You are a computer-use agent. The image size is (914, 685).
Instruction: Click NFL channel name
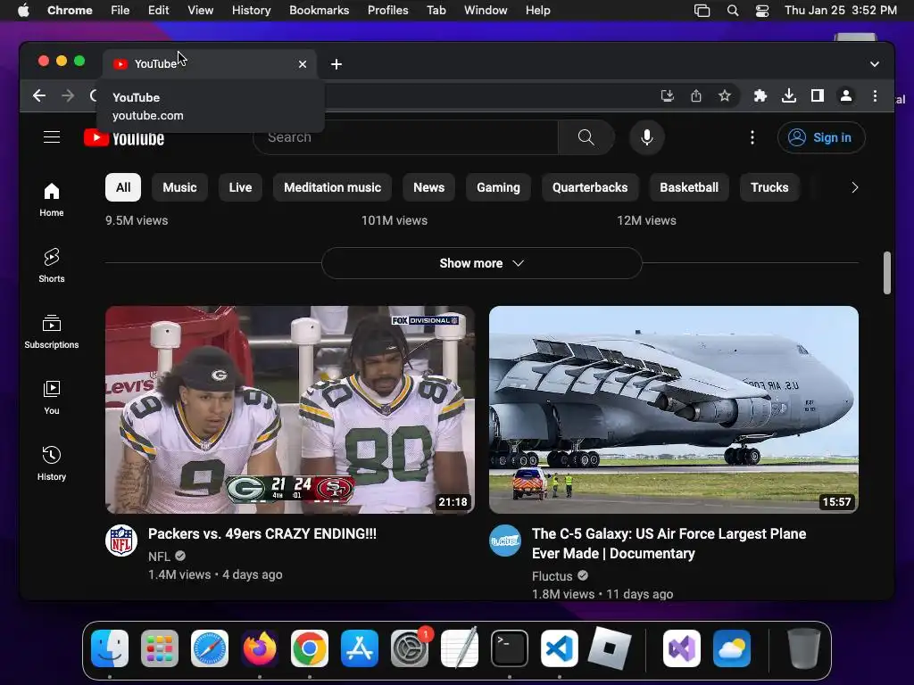(x=159, y=557)
